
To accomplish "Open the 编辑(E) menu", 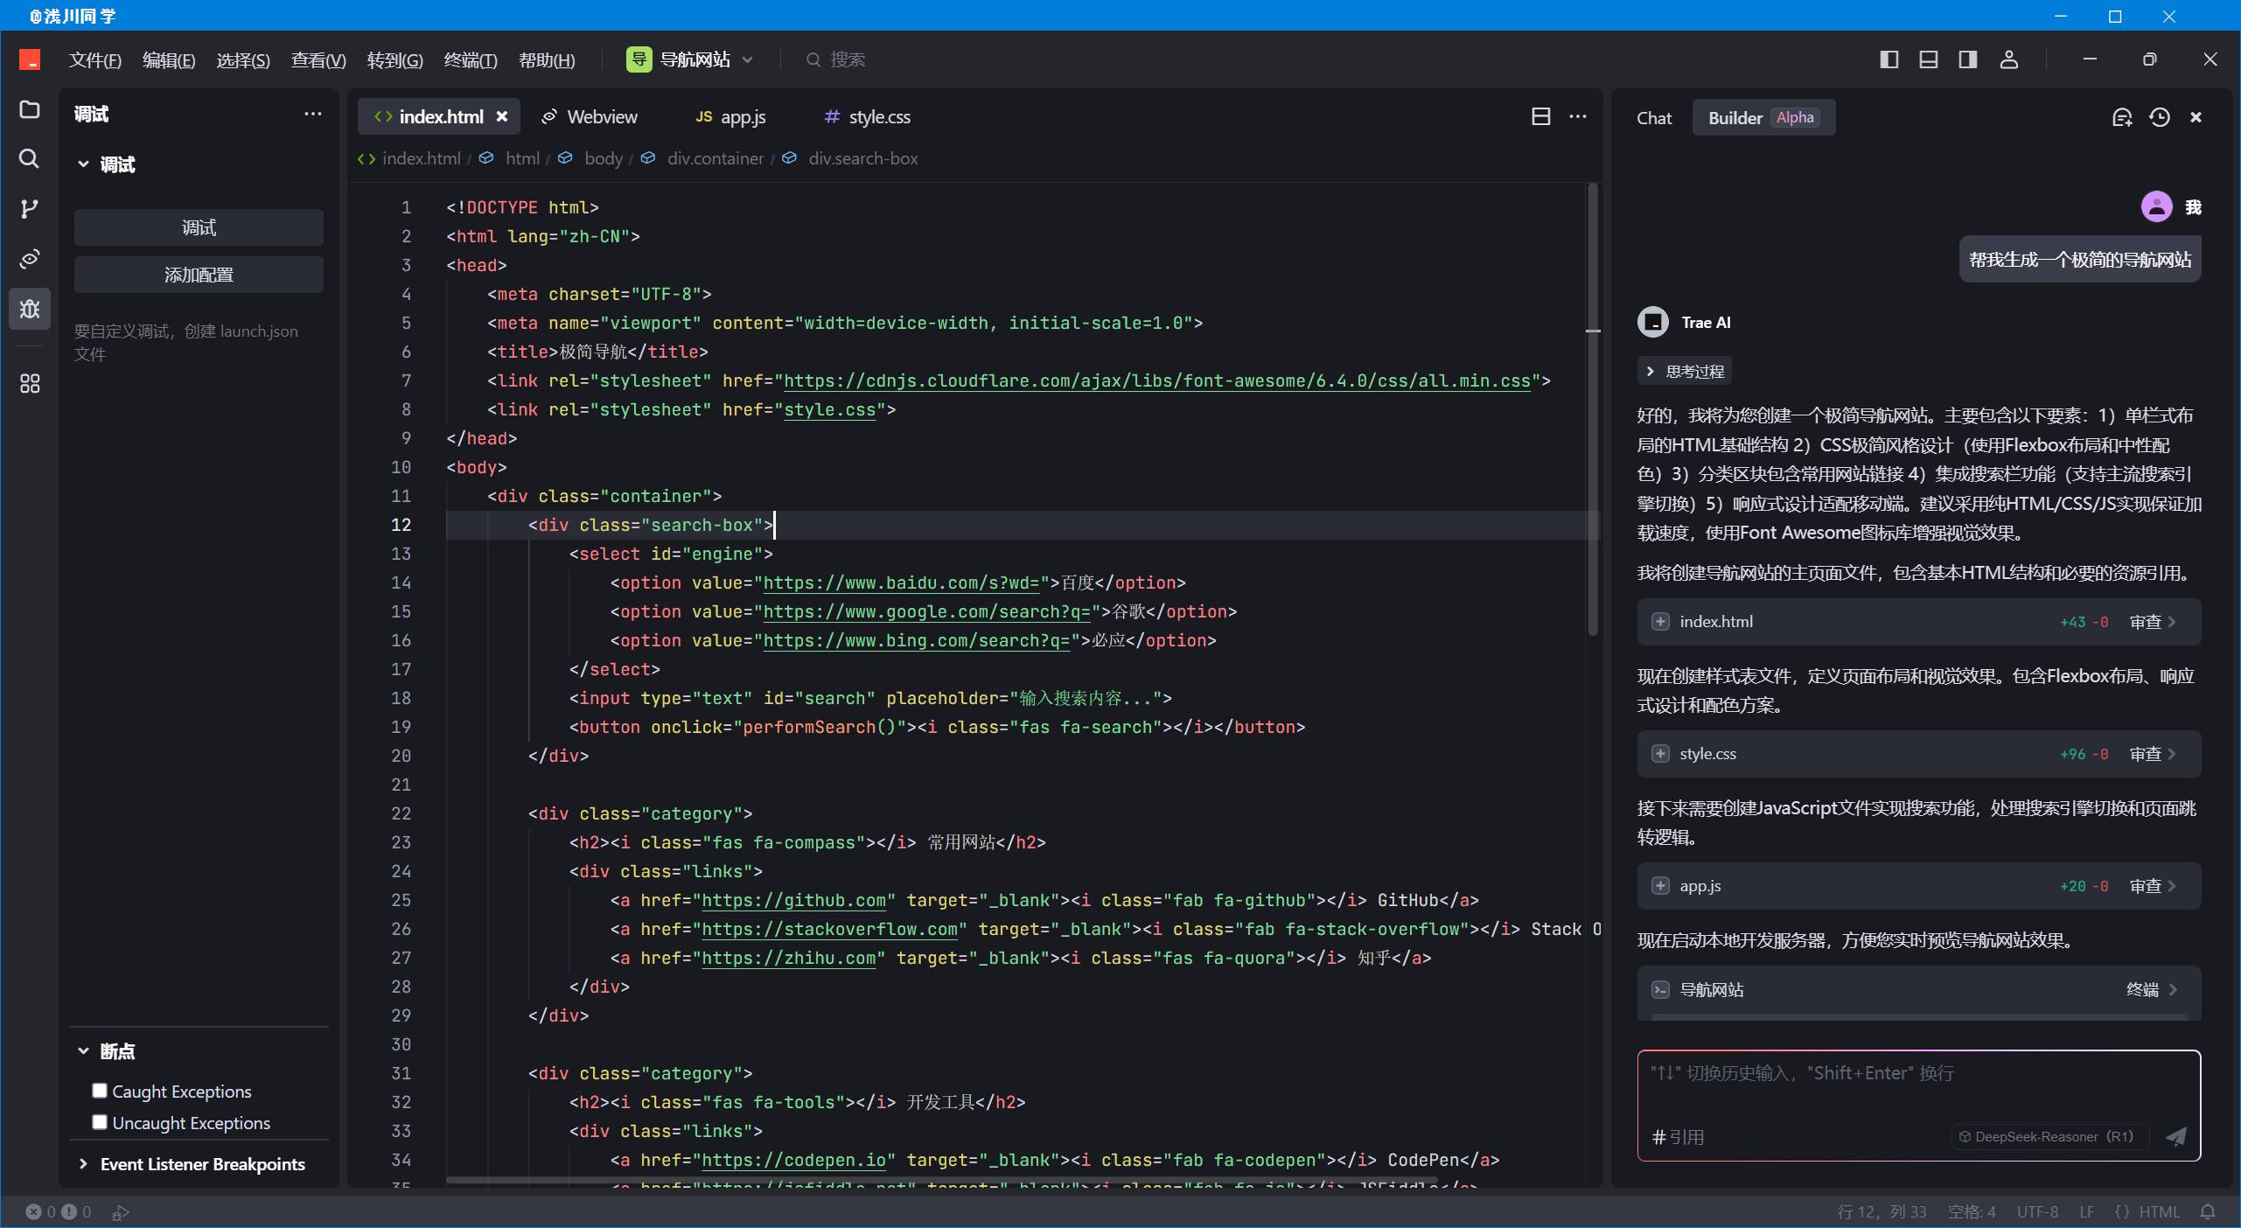I will (169, 59).
